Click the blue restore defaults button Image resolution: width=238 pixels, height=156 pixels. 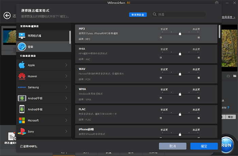click(138, 15)
